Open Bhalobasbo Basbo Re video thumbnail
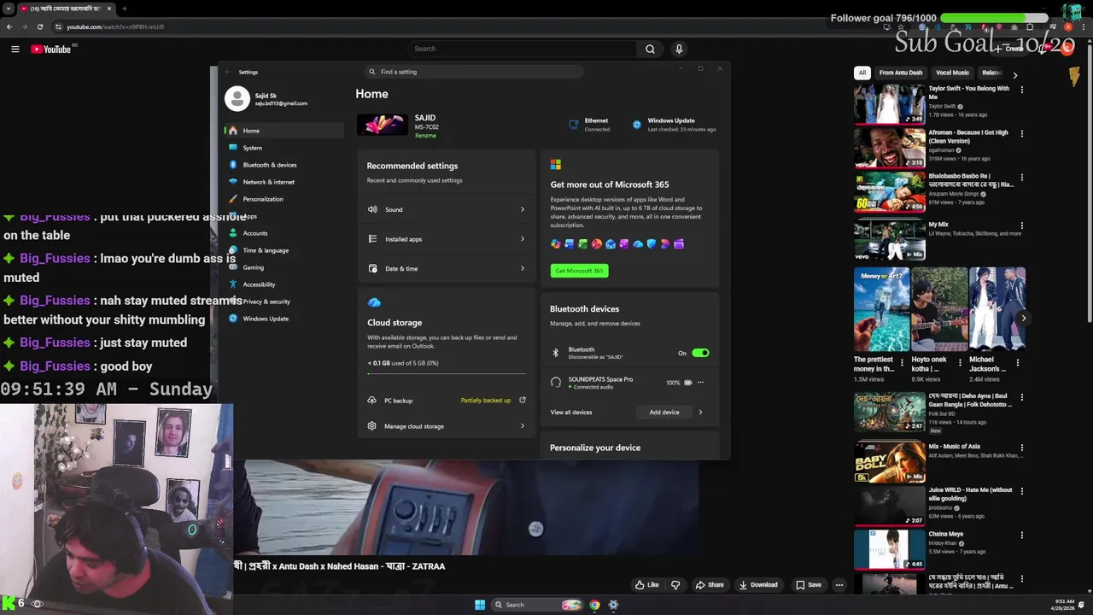Viewport: 1093px width, 615px height. (889, 192)
